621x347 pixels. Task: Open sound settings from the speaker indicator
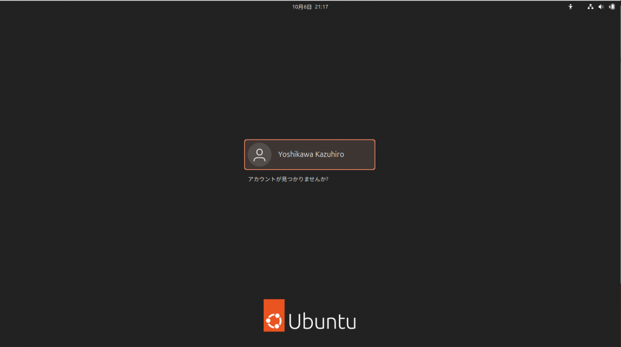pyautogui.click(x=601, y=7)
